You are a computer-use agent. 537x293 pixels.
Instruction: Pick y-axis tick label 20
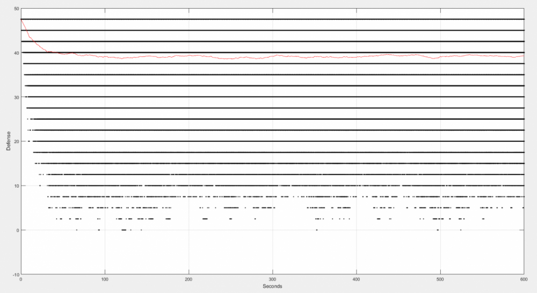click(16, 141)
